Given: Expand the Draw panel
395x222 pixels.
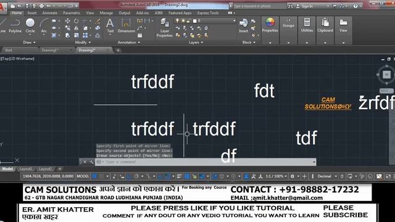Looking at the screenshot, I should tap(29, 43).
